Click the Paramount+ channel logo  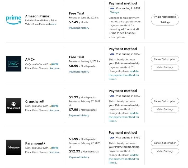[x=13, y=147]
